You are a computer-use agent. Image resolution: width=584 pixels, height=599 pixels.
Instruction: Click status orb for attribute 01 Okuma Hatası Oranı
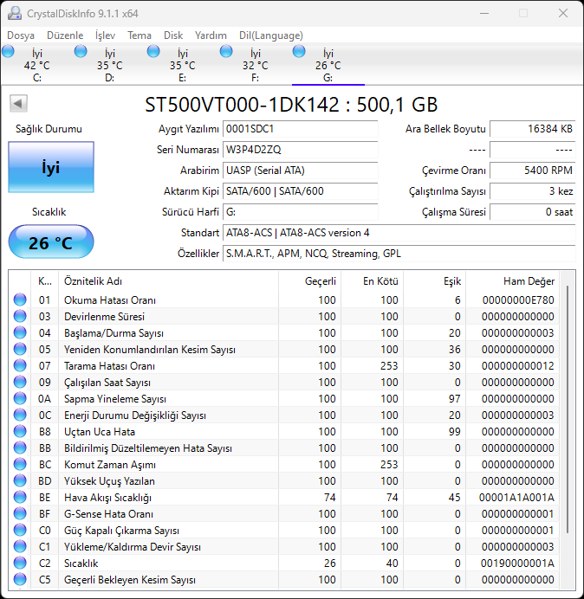[x=20, y=299]
